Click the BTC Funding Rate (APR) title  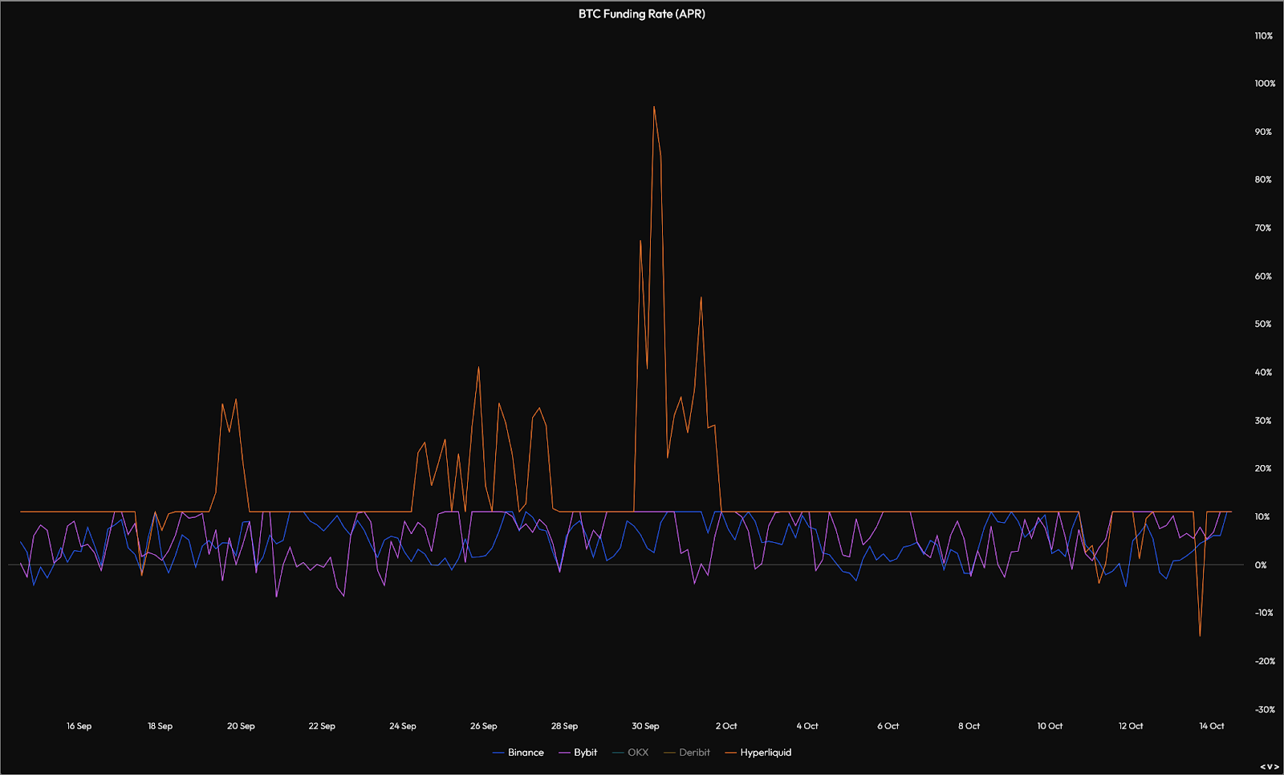tap(642, 14)
